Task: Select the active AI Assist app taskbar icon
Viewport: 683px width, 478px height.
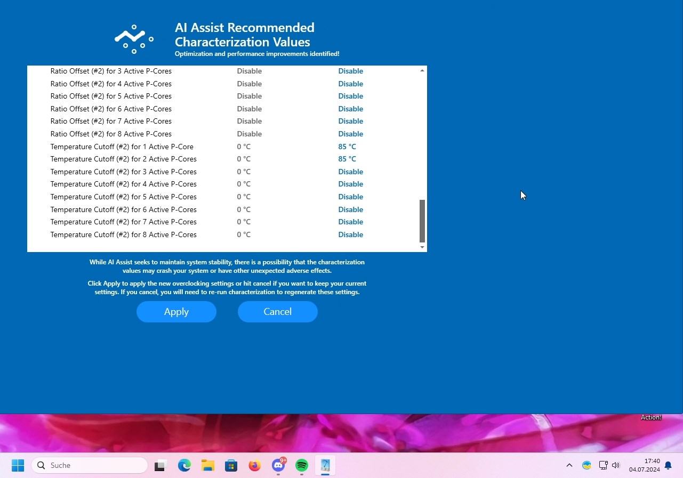Action: (x=325, y=465)
